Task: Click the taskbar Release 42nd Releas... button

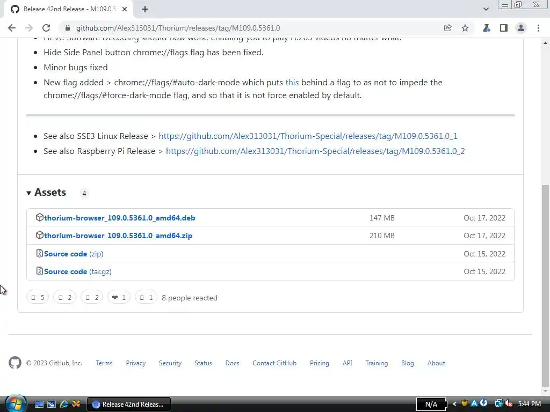Action: [129, 404]
